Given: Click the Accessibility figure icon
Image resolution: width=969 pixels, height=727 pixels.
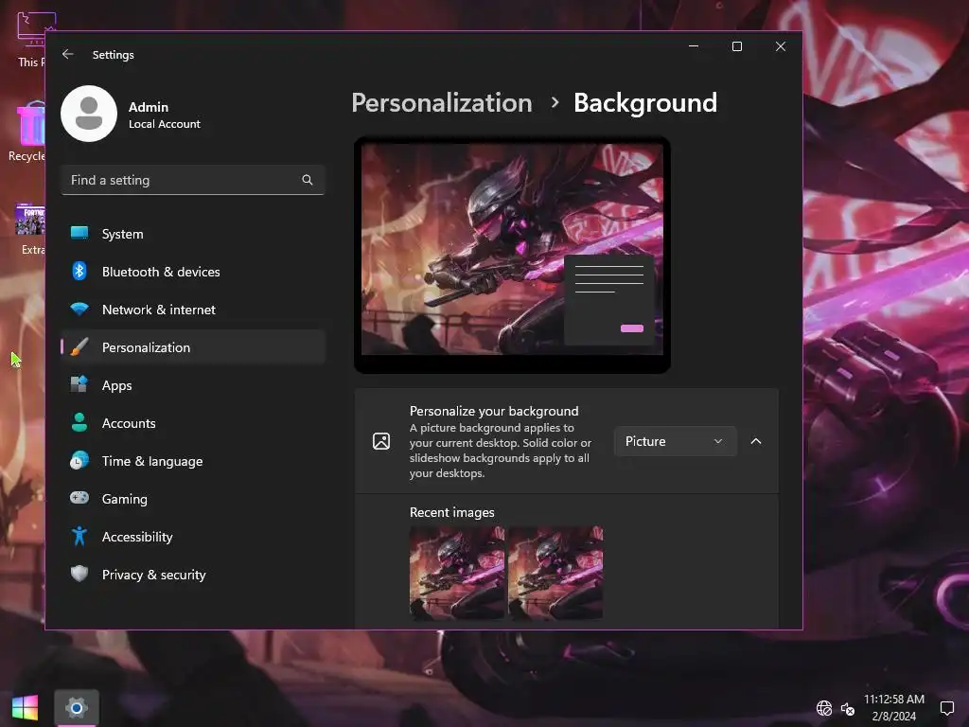Looking at the screenshot, I should (x=79, y=536).
